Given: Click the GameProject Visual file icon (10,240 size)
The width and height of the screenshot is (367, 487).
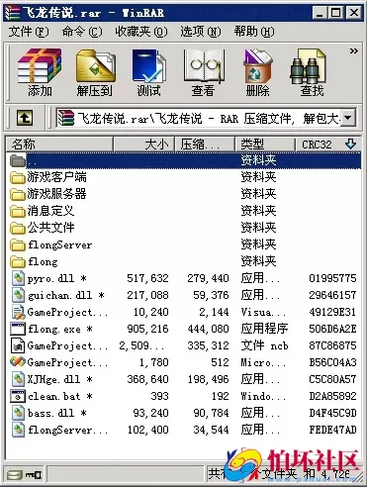Looking at the screenshot, I should coord(18,312).
